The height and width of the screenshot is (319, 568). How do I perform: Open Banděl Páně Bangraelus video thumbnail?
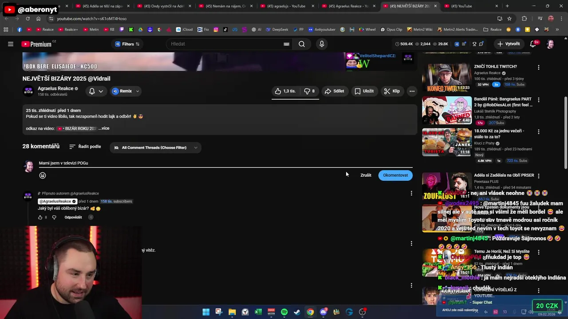446,110
